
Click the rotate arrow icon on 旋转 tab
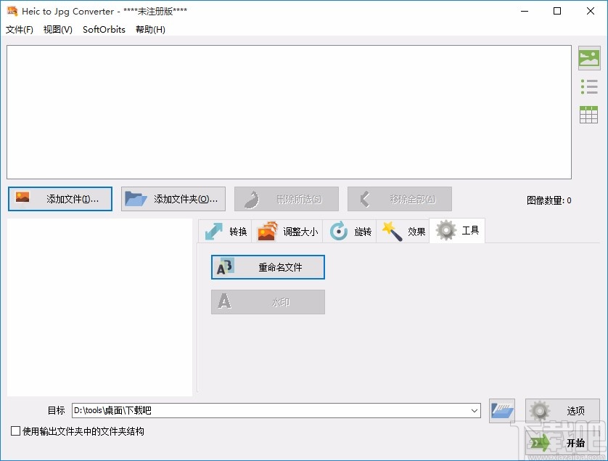(x=337, y=231)
